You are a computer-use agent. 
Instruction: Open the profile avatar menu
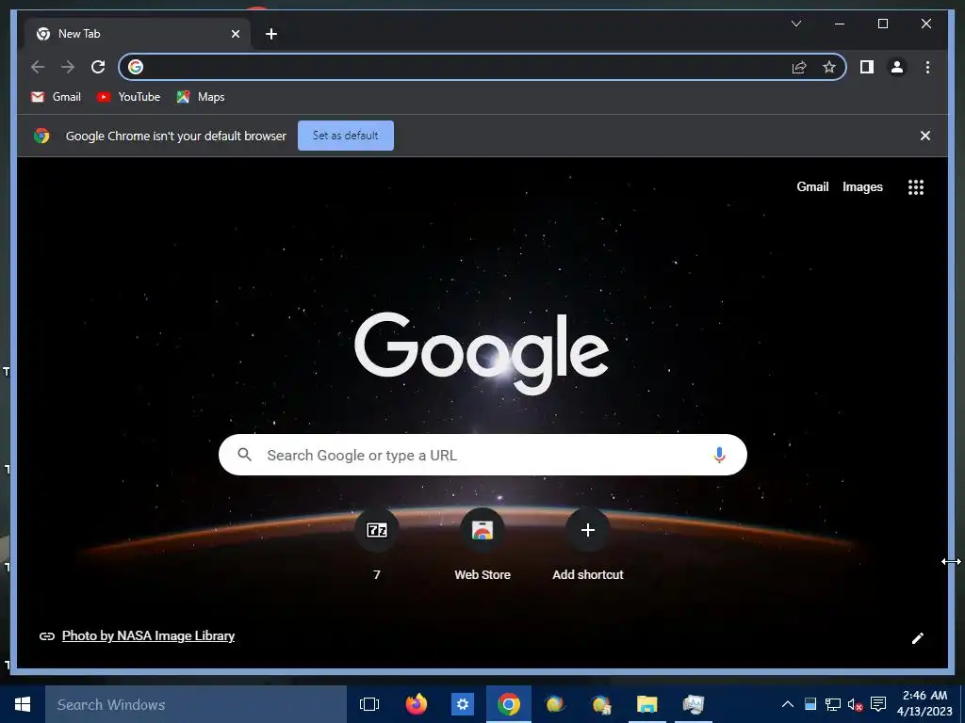[x=897, y=67]
